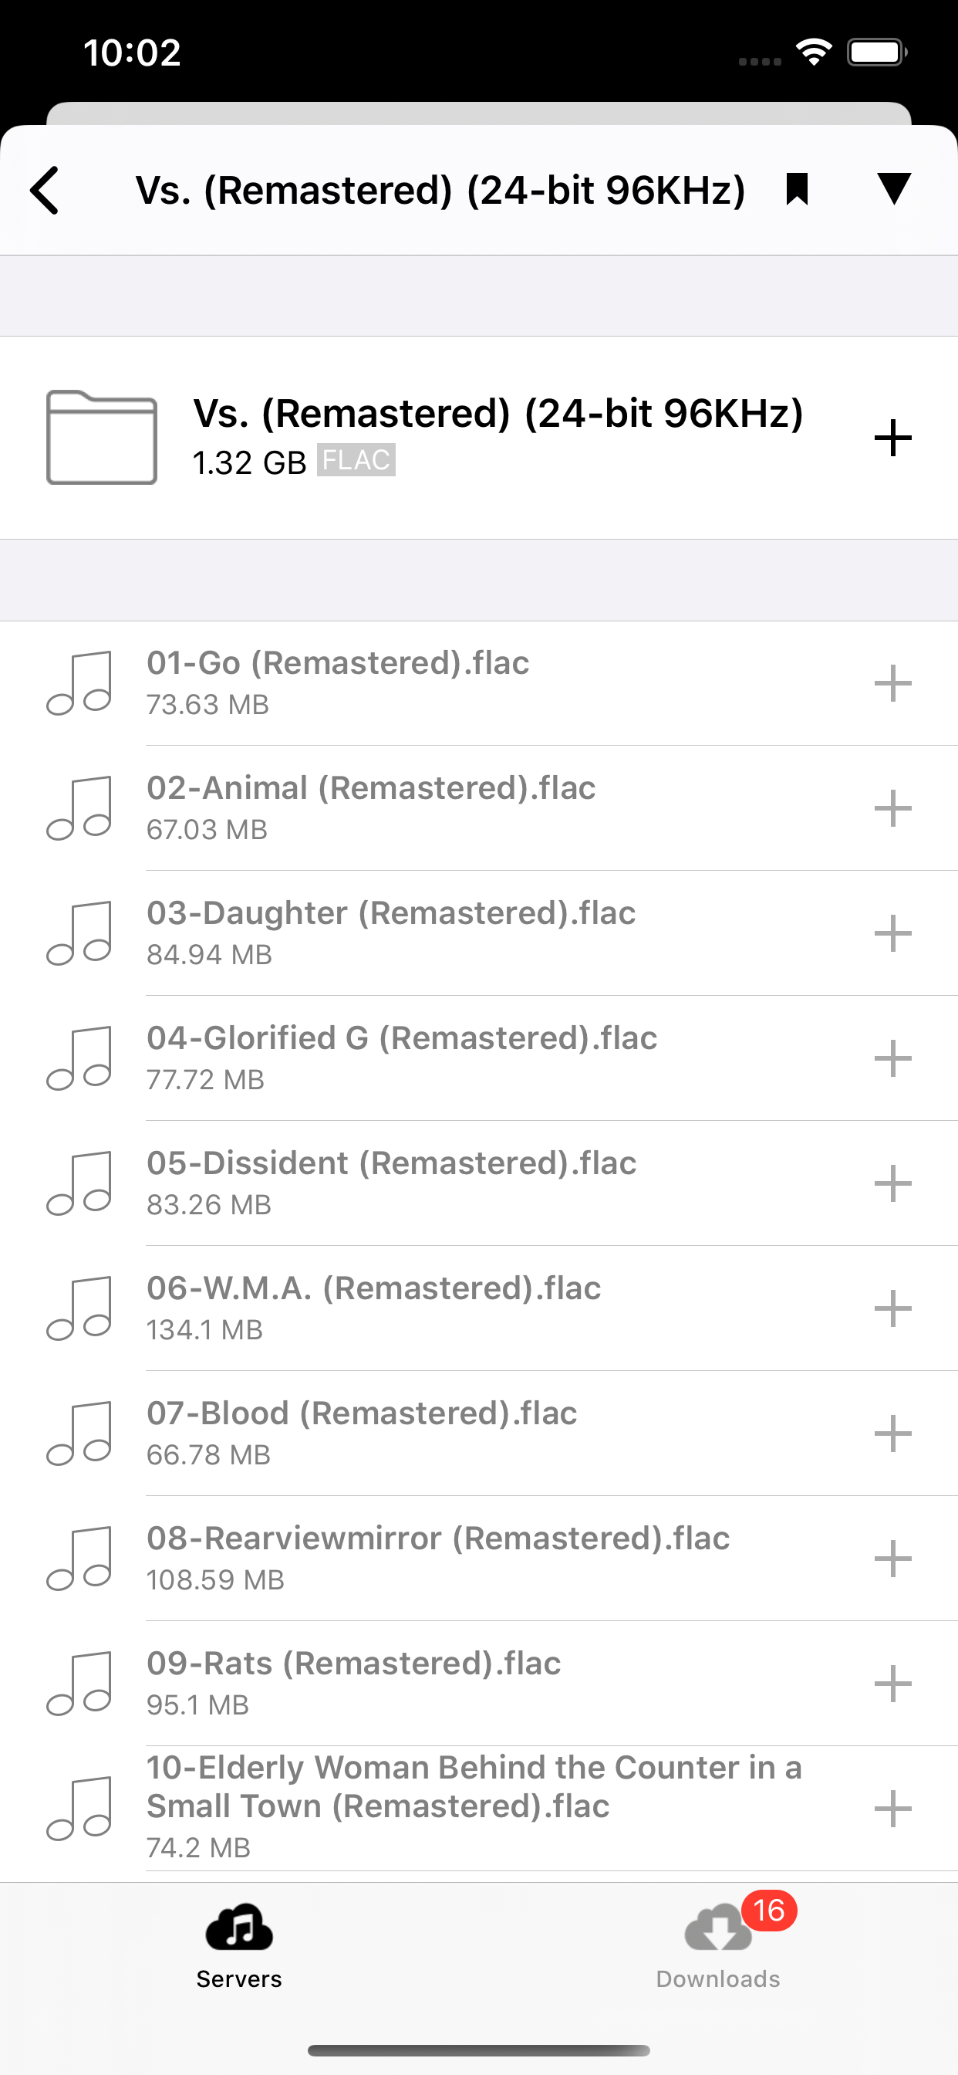Add the whole Vs. folder with plus
958x2075 pixels.
(x=892, y=438)
